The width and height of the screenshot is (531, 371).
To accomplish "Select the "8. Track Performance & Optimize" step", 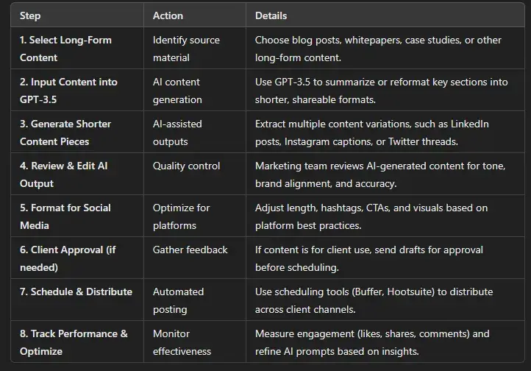I will (74, 342).
